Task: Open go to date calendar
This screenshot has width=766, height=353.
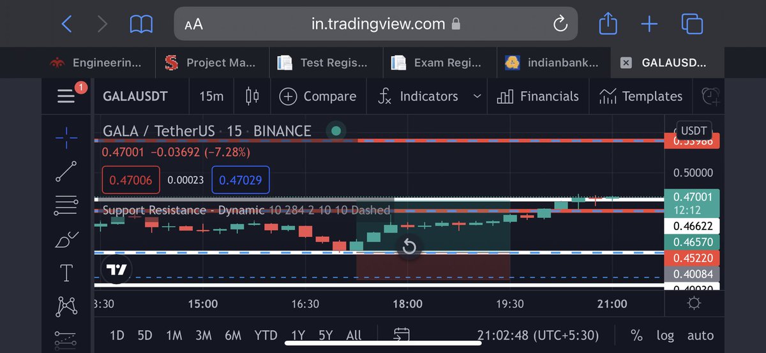Action: pos(402,335)
